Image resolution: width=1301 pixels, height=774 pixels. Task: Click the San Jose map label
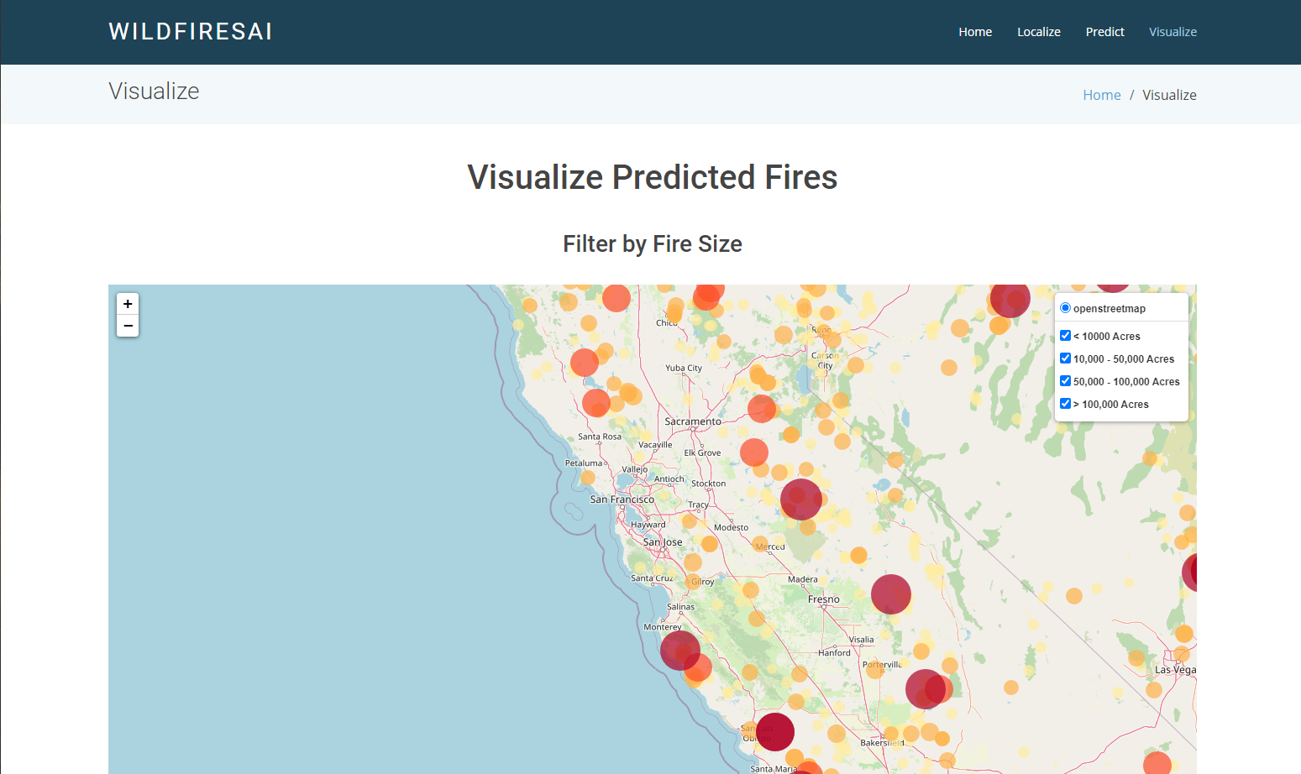[x=663, y=542]
